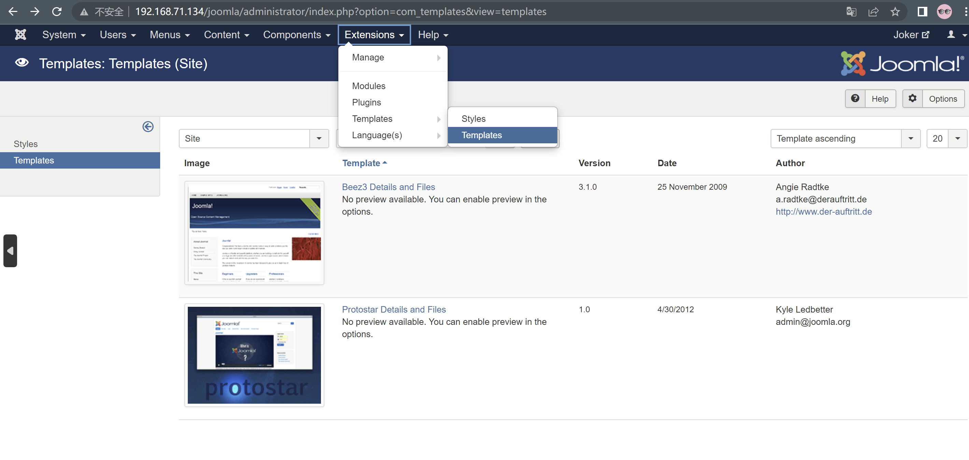
Task: Click the back arrow navigation icon
Action: 13,11
